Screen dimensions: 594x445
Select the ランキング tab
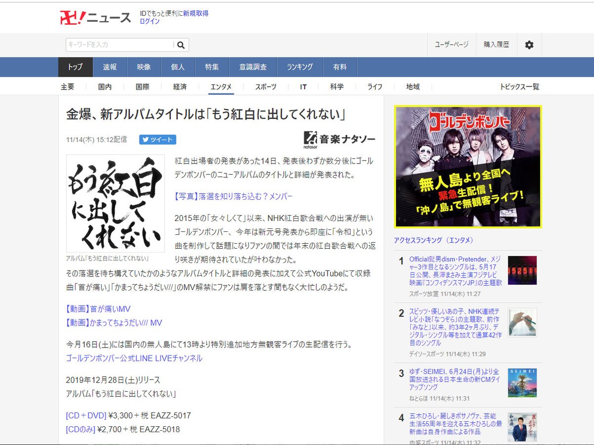pyautogui.click(x=299, y=67)
